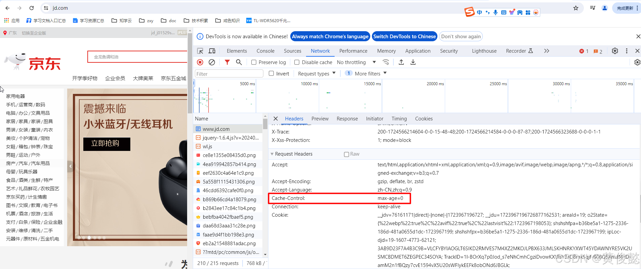Stop recording the network log
The image size is (641, 269).
pyautogui.click(x=200, y=62)
